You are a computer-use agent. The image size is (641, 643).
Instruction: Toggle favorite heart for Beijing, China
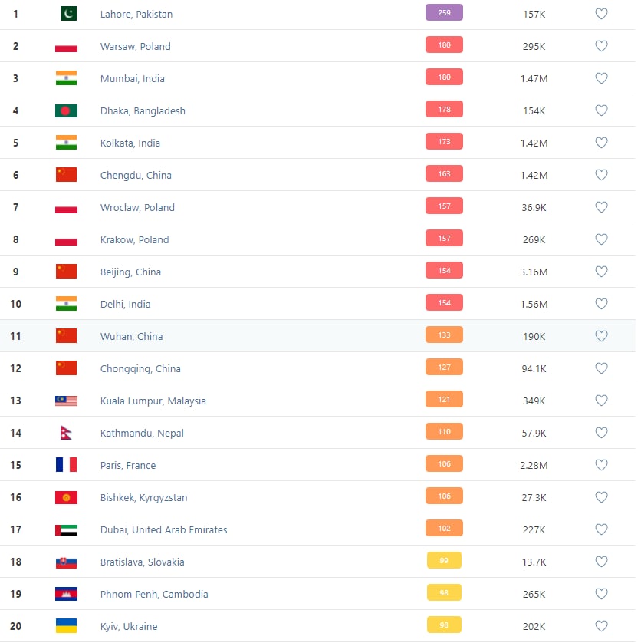click(x=601, y=272)
